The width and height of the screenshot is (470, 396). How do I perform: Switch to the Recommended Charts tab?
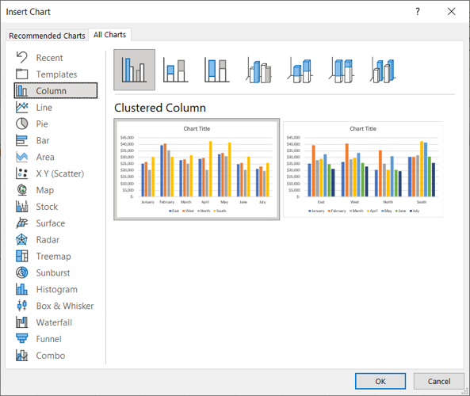[x=47, y=36]
